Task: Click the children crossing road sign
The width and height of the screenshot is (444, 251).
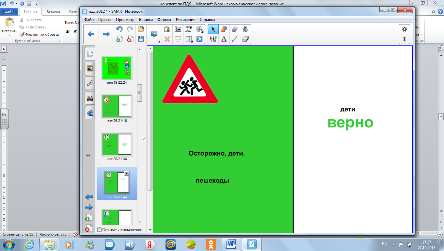Action: pos(190,79)
